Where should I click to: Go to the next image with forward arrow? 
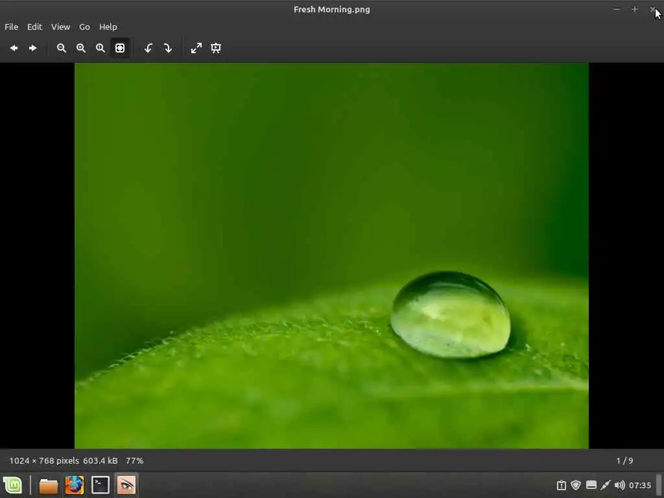[32, 48]
